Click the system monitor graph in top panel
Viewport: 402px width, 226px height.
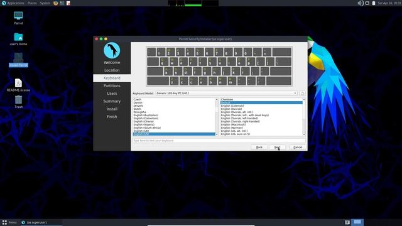point(193,3)
